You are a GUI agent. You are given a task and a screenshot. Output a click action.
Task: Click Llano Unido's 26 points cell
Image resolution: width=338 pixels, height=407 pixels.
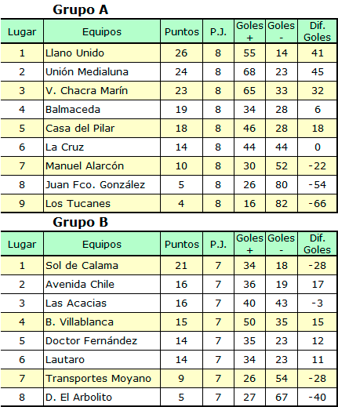(182, 53)
